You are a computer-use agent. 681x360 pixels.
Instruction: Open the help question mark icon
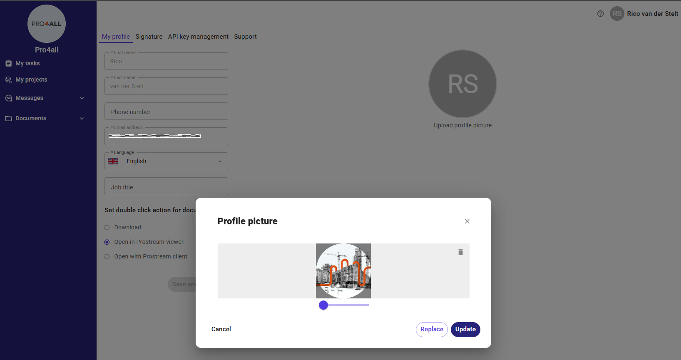pyautogui.click(x=600, y=14)
